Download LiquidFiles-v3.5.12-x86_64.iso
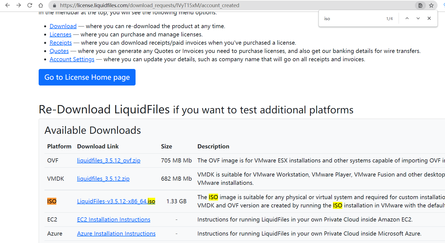The width and height of the screenshot is (445, 243). tap(116, 201)
